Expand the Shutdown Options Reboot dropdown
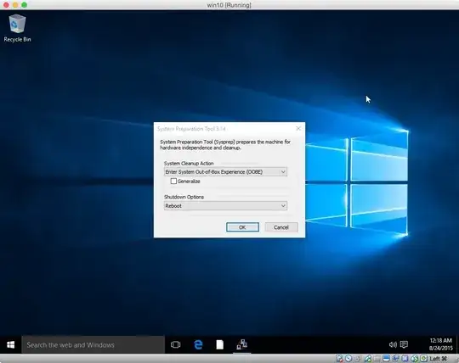This screenshot has width=459, height=363. pyautogui.click(x=225, y=206)
